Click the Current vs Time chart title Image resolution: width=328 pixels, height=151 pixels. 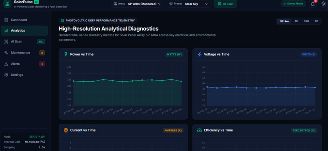83,130
